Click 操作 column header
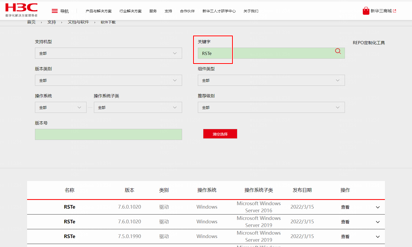The image size is (412, 247). click(x=345, y=190)
